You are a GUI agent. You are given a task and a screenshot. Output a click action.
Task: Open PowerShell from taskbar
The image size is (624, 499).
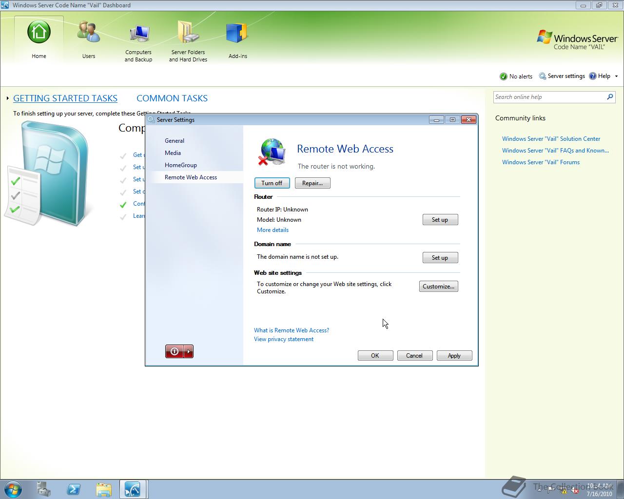(x=74, y=489)
